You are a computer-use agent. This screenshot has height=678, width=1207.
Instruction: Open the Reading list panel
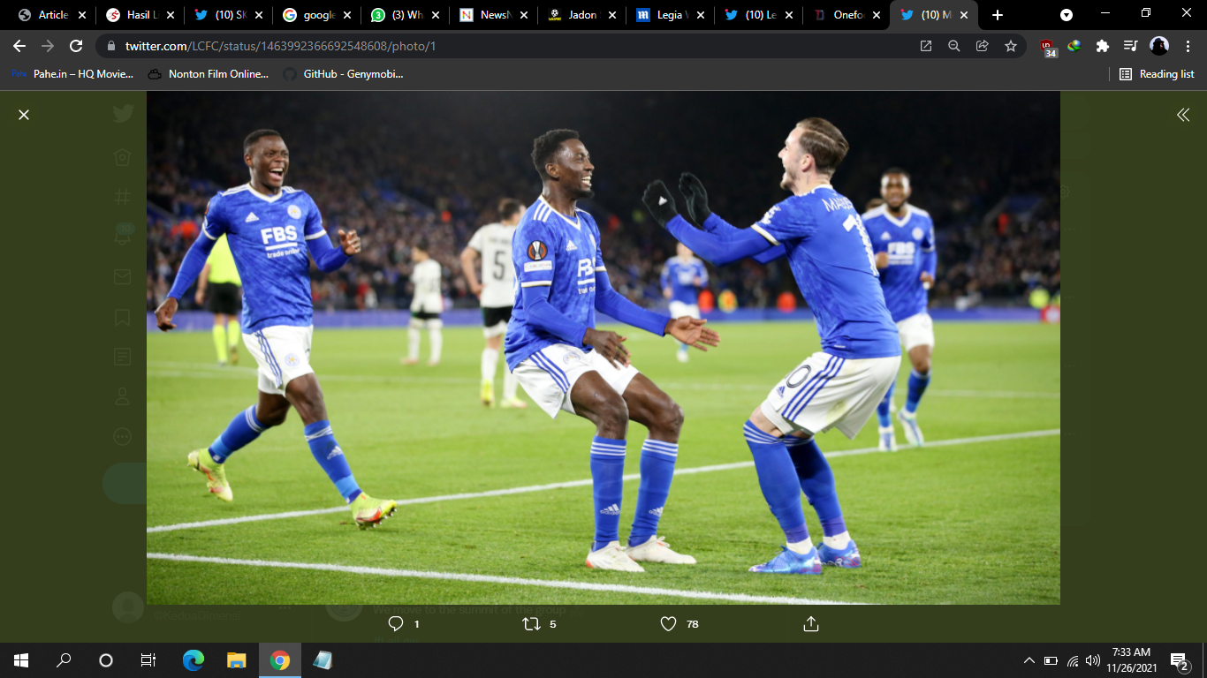click(1157, 74)
